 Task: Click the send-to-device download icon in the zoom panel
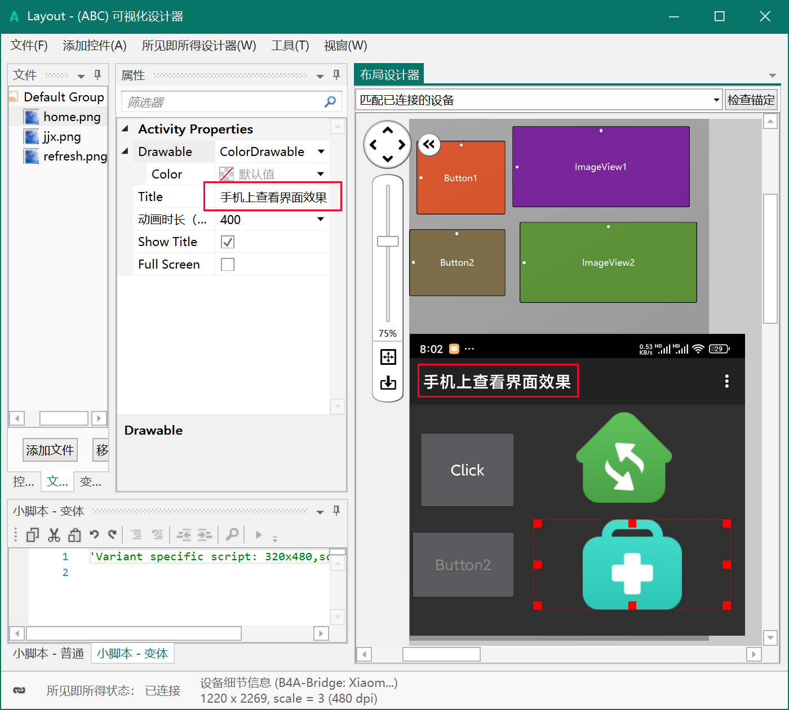[x=388, y=383]
